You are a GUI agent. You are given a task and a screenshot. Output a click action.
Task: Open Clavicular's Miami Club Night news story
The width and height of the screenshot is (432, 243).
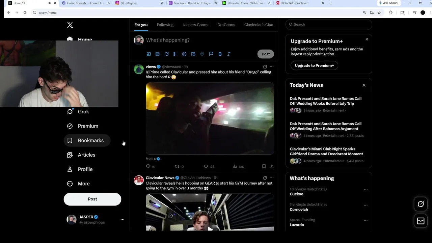coord(326,151)
